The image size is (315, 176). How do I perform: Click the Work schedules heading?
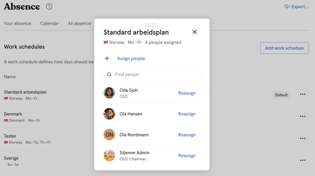coord(24,47)
